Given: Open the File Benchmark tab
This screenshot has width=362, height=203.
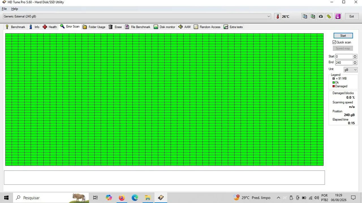Looking at the screenshot, I should pos(138,27).
